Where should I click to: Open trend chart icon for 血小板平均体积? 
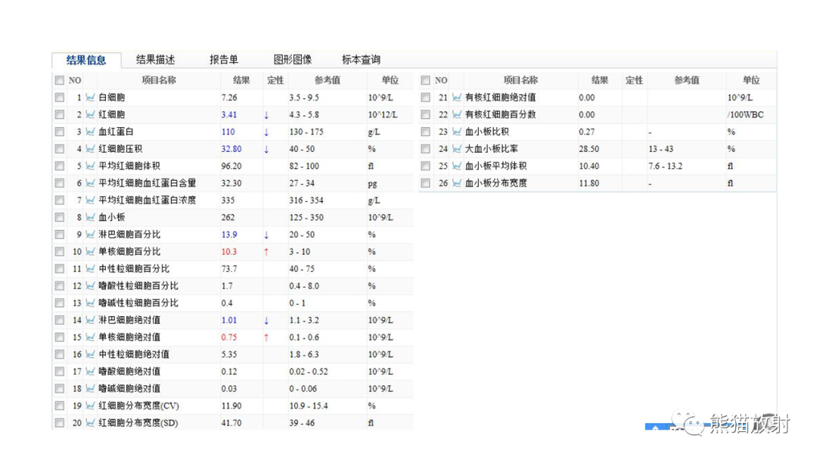coord(457,166)
